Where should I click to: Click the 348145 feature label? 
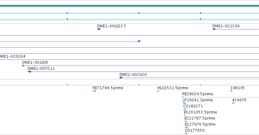237,88
